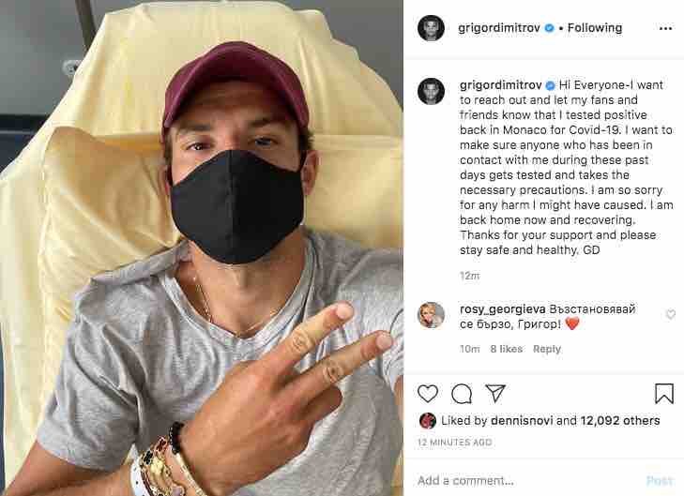View the 12,092 others who liked
This screenshot has height=496, width=684.
pos(620,421)
